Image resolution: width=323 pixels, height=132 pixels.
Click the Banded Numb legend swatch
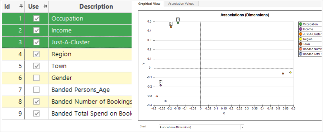[x=301, y=49]
